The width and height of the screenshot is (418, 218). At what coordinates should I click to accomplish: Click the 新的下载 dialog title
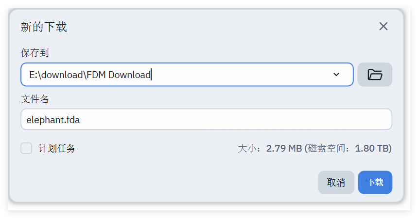pyautogui.click(x=44, y=27)
